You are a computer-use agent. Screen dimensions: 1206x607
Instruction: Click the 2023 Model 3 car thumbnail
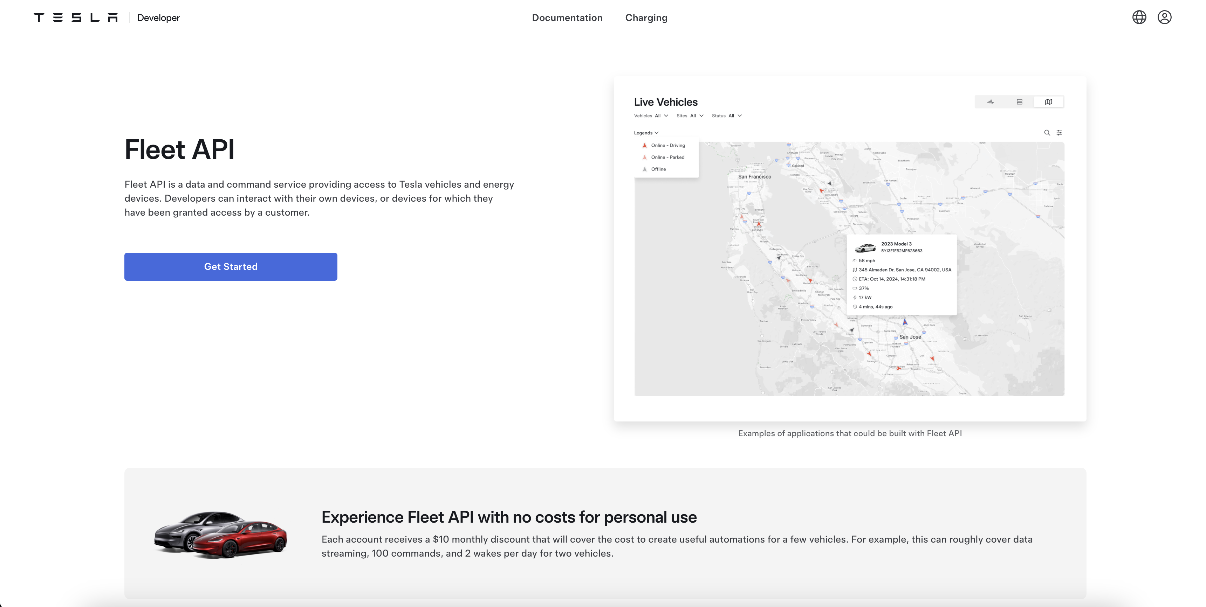865,247
